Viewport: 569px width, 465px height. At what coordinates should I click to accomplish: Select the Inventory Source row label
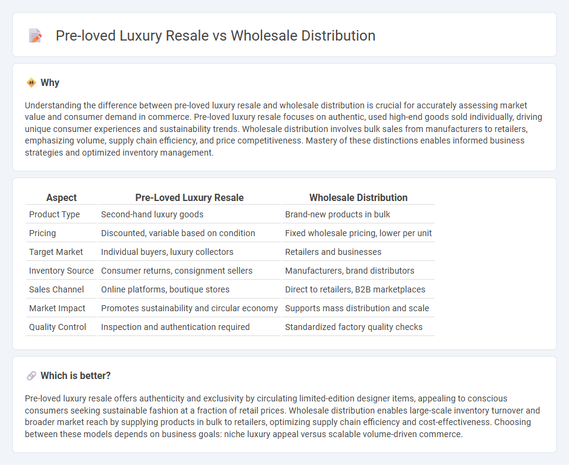(61, 271)
